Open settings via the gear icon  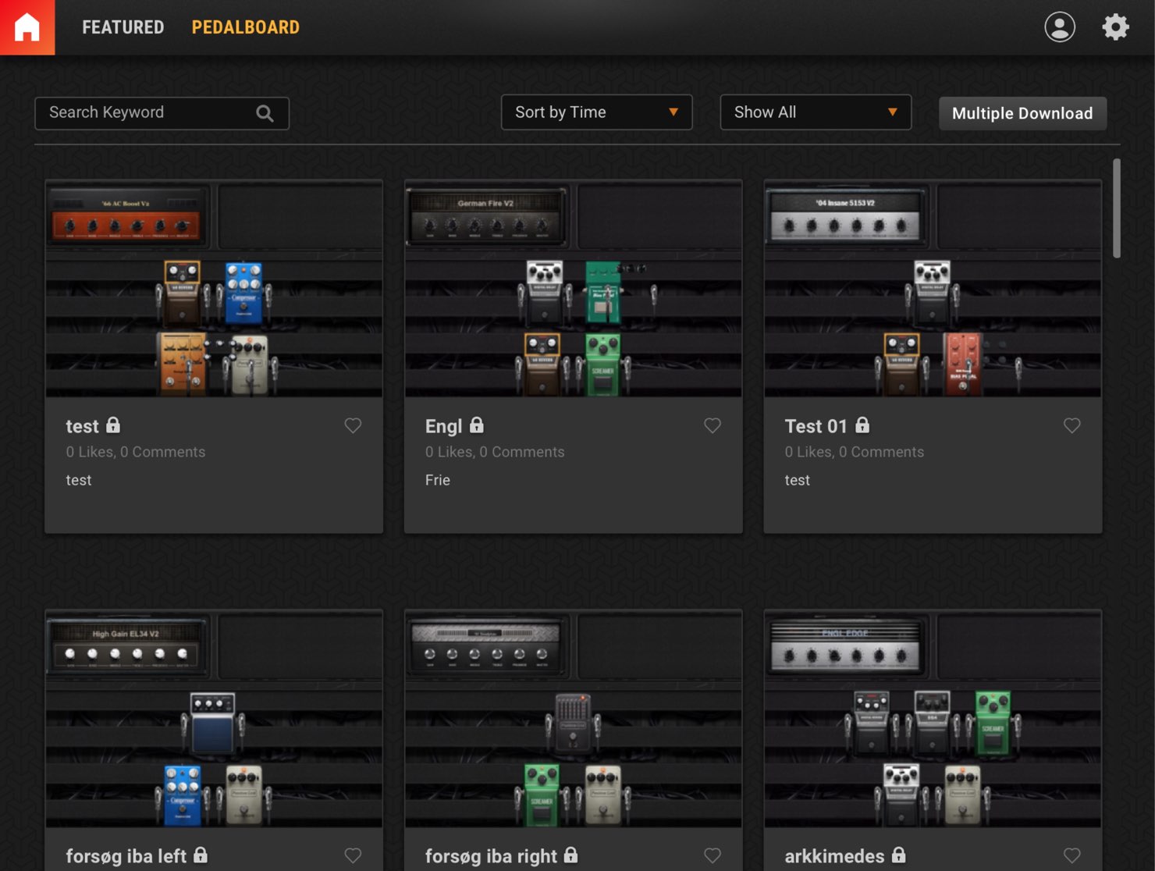pyautogui.click(x=1115, y=27)
